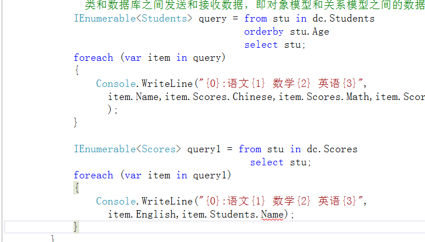Click second 'Console' in the query1 loop

(x=116, y=202)
